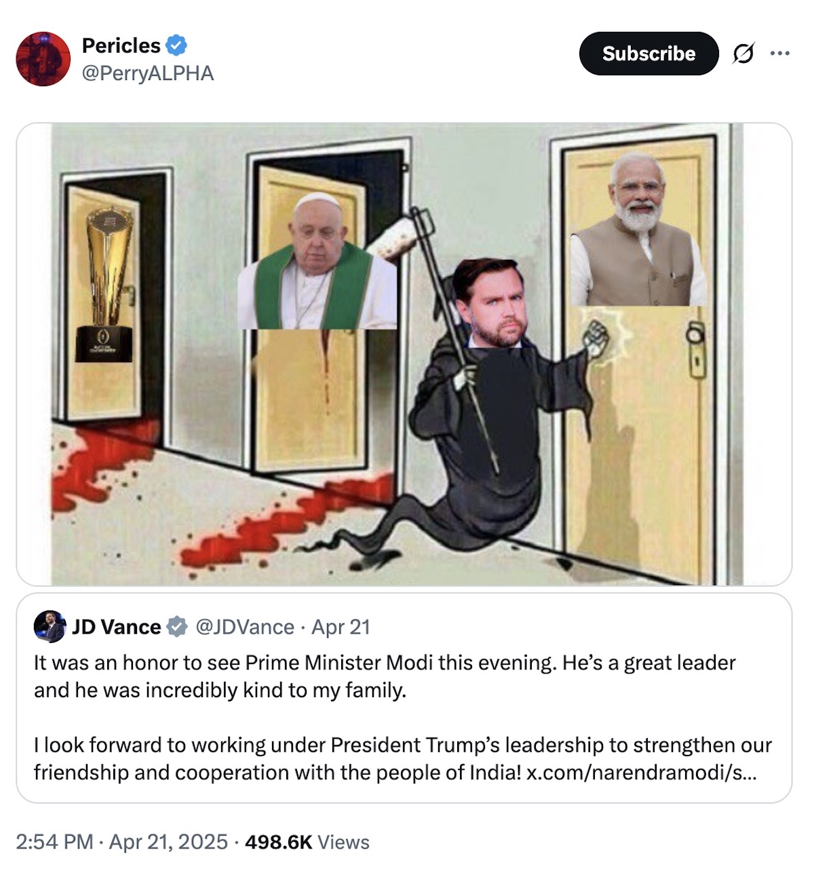Open the quoted post text about India
The image size is (814, 873).
click(403, 717)
